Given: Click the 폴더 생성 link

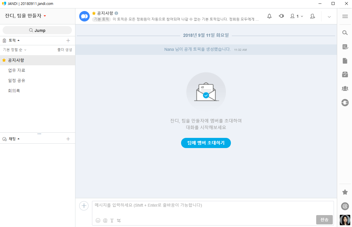Looking at the screenshot, I should click(x=65, y=50).
